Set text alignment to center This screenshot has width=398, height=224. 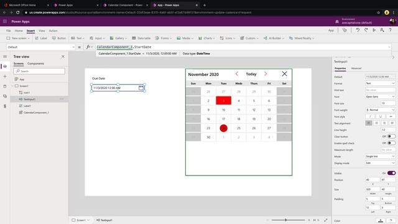[377, 123]
